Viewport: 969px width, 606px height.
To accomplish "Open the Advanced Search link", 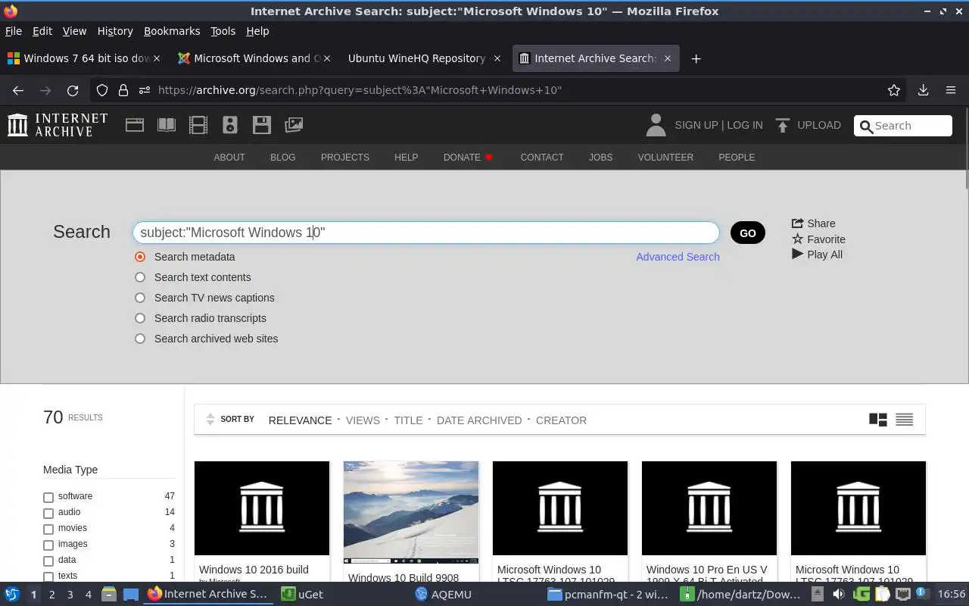I will click(678, 257).
